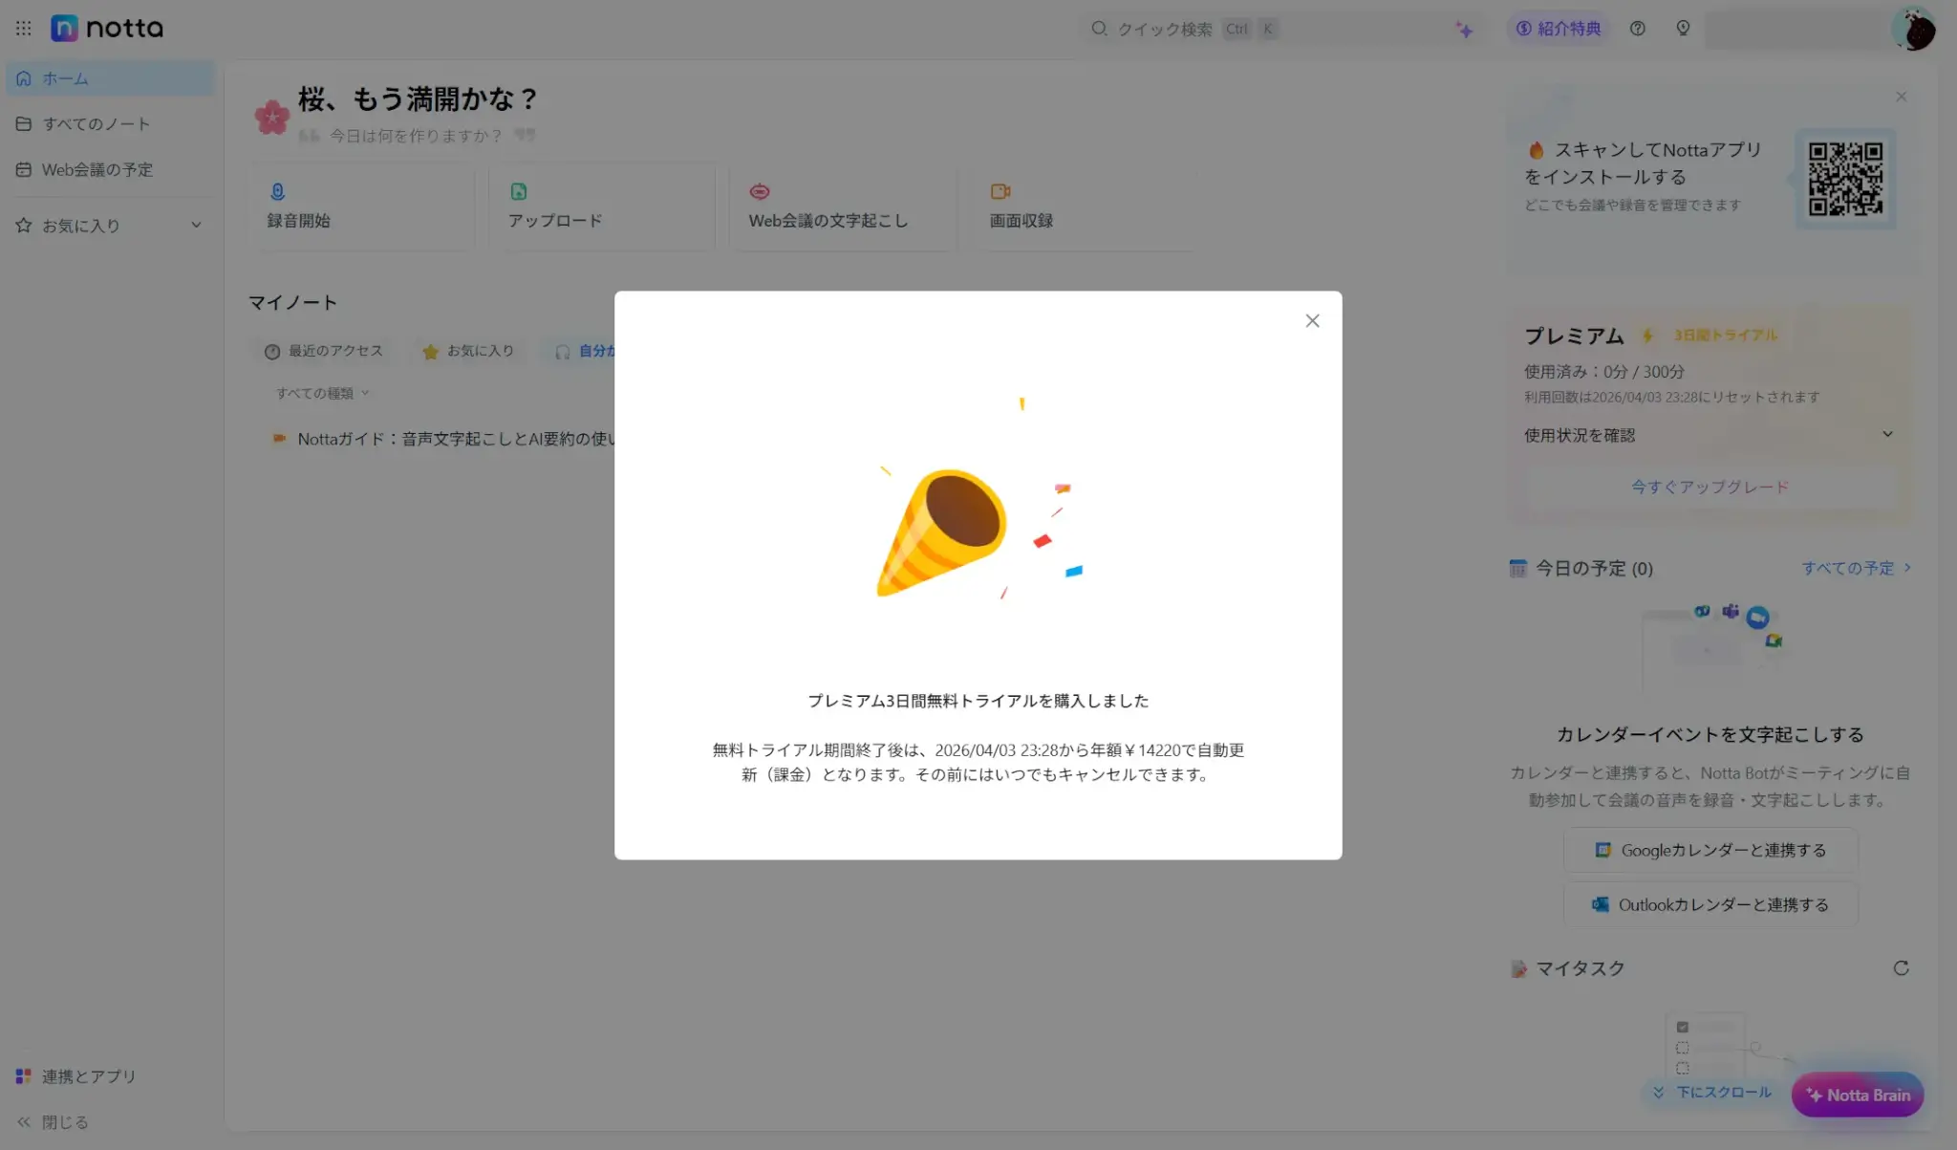Collapse the sidebar with Close (閉じる)
Viewport: 1957px width, 1150px height.
pos(54,1122)
